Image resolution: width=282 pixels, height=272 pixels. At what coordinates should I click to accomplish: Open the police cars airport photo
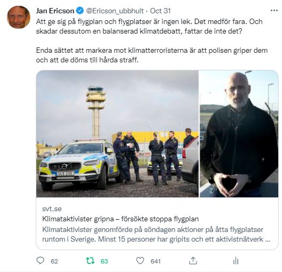(x=117, y=134)
